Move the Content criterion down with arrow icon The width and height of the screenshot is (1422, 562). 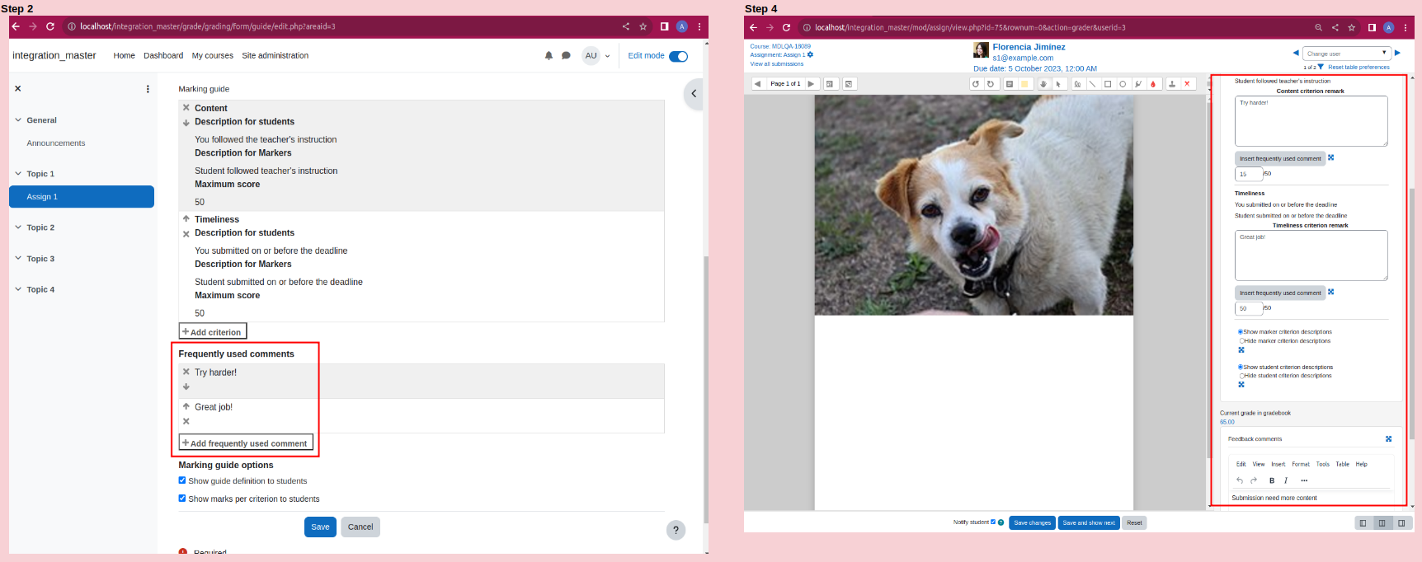186,123
